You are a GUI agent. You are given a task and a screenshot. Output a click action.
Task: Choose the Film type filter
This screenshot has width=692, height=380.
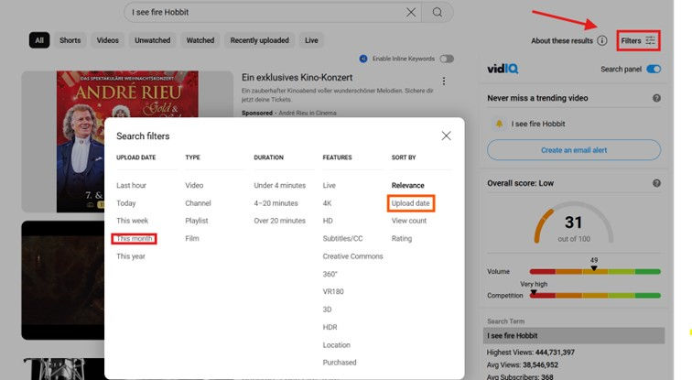192,238
